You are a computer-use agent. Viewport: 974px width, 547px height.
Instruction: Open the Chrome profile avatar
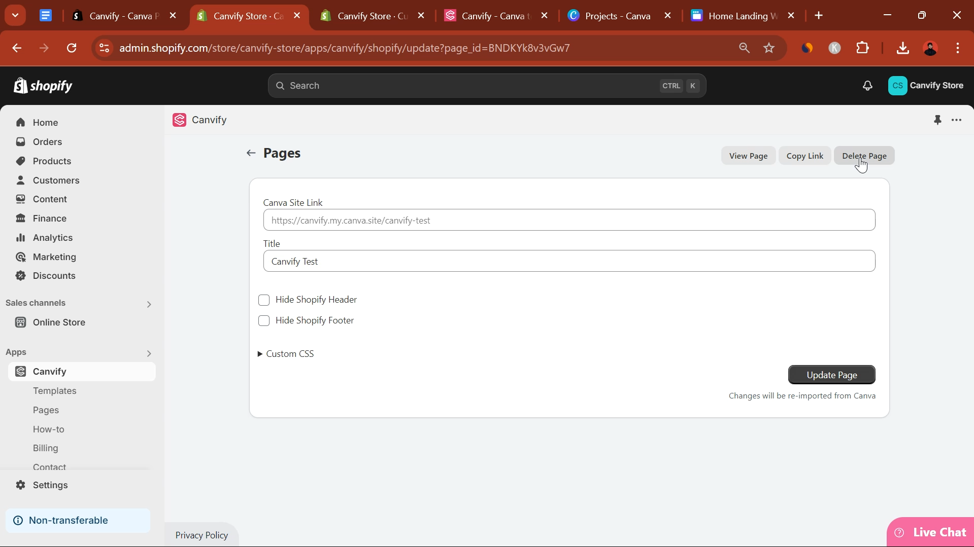point(930,48)
